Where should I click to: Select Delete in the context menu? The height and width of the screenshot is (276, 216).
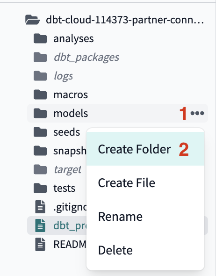tap(145, 250)
